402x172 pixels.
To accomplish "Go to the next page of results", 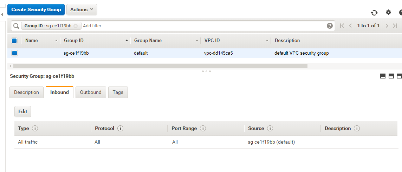I will pos(387,26).
